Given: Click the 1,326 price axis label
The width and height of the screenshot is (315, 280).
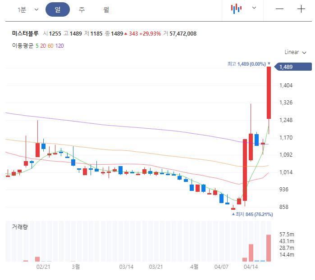Looking at the screenshot, I should click(x=286, y=103).
